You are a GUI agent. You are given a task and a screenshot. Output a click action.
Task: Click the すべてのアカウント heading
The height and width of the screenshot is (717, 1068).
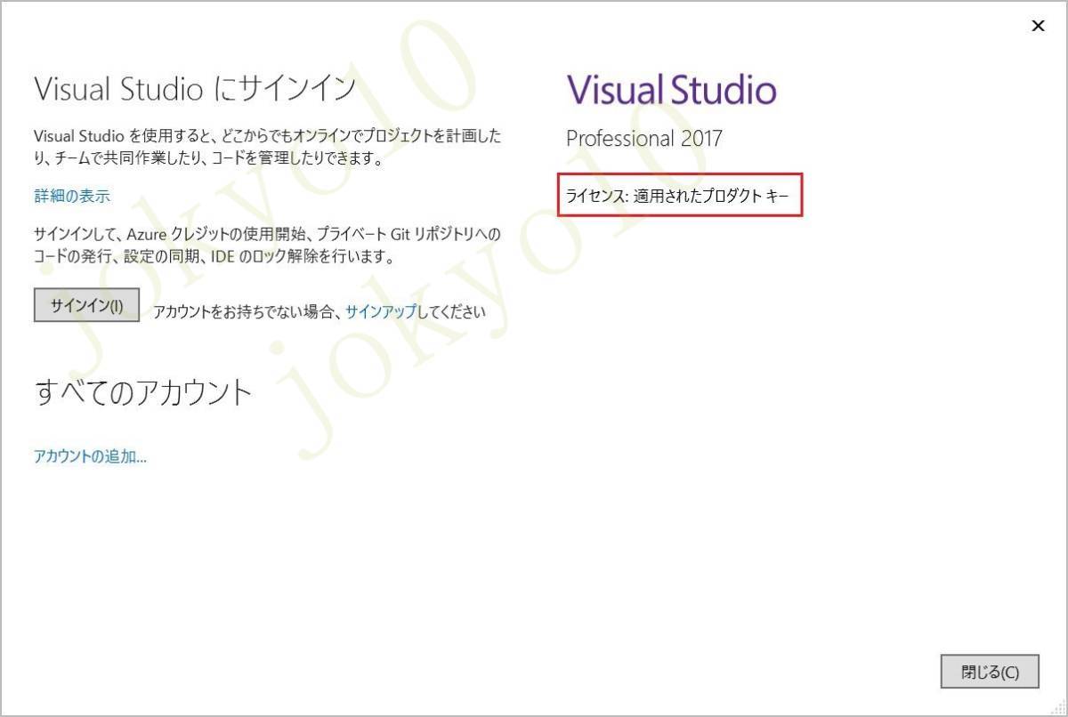[x=143, y=392]
